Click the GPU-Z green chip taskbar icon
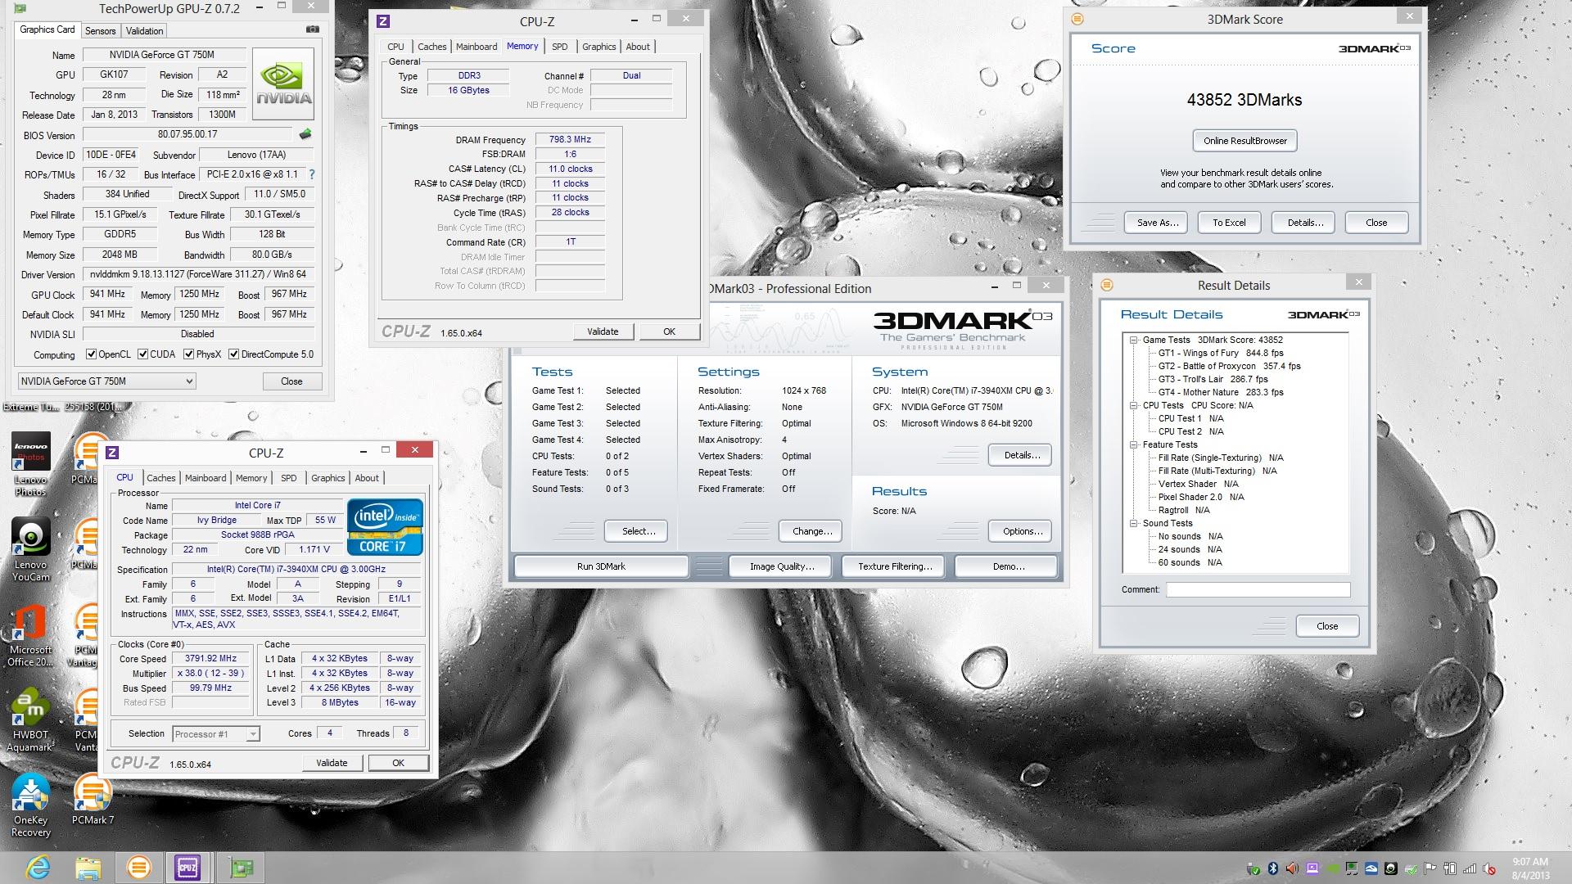 coord(241,868)
